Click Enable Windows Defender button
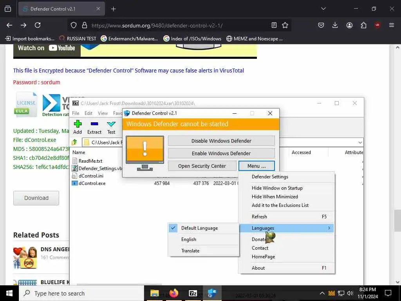The width and height of the screenshot is (401, 301). coord(221,153)
